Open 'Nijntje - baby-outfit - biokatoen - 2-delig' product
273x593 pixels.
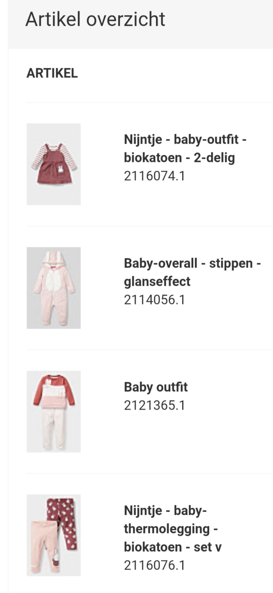click(x=185, y=149)
